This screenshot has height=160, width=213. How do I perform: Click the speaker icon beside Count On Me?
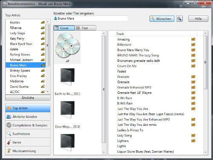click(x=193, y=66)
